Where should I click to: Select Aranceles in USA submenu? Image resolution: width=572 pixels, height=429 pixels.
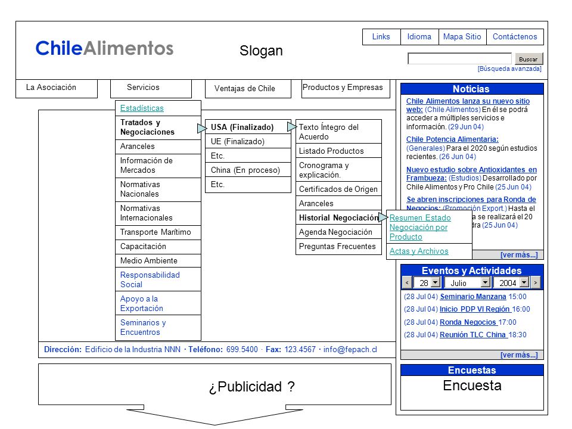[338, 203]
